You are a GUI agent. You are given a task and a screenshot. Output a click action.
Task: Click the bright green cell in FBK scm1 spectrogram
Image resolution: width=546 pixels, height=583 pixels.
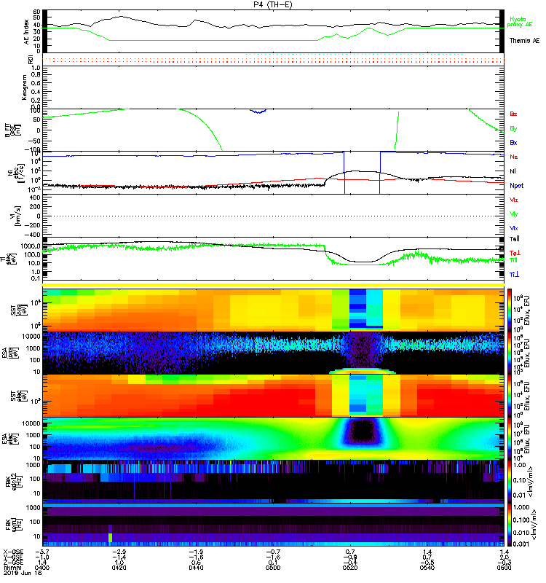(x=110, y=538)
